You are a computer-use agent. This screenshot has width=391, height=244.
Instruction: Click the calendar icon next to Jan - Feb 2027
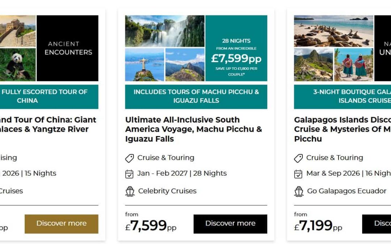[129, 174]
